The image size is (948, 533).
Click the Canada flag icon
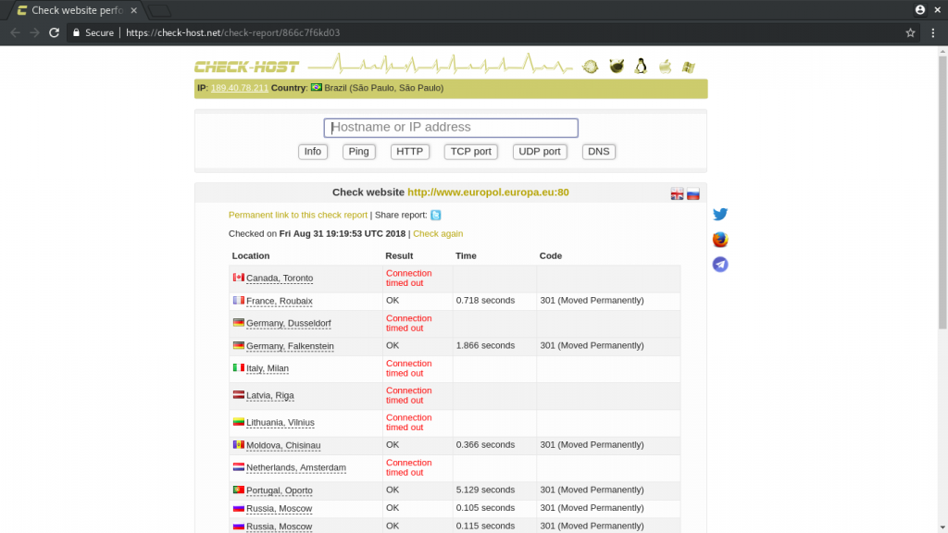[x=239, y=278]
